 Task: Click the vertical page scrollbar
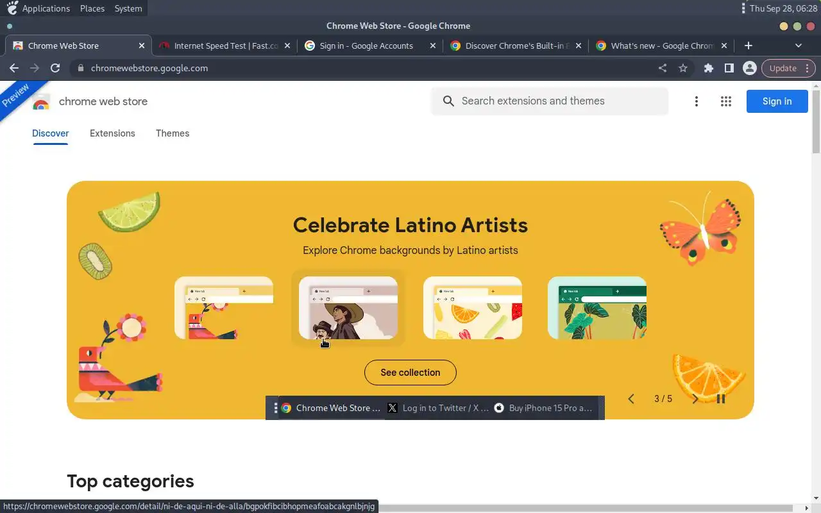tap(816, 122)
